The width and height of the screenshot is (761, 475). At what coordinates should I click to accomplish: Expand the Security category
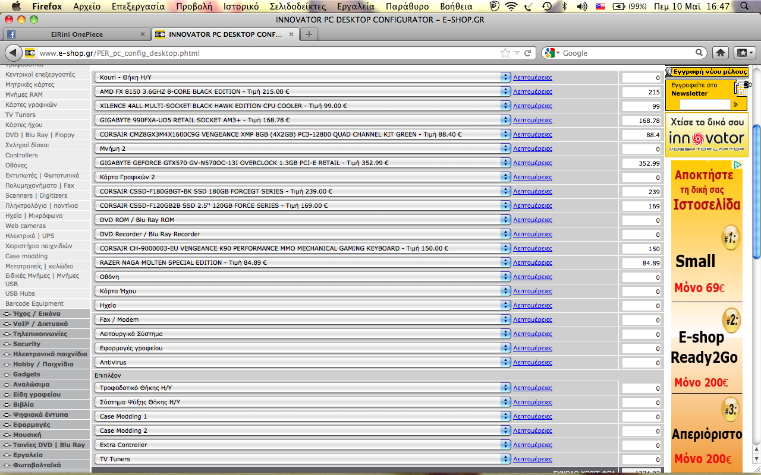coord(27,344)
